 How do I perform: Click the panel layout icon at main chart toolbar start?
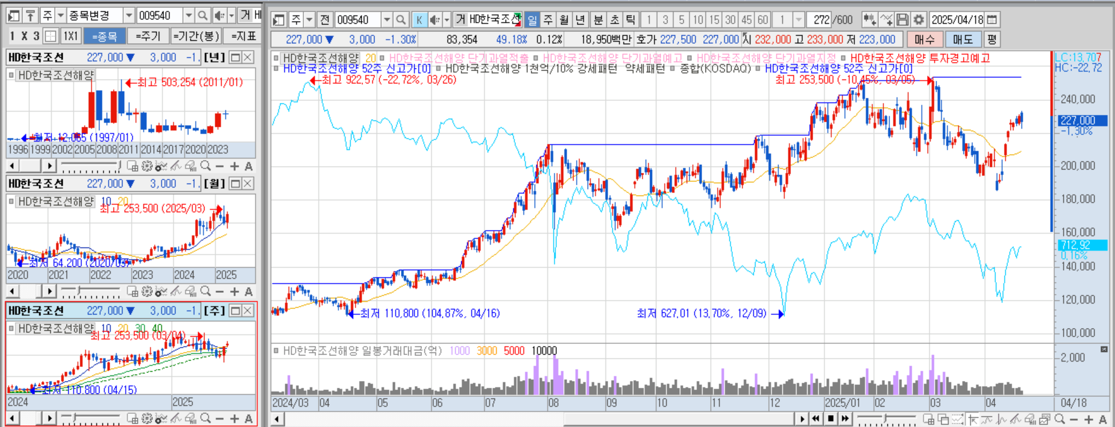point(278,20)
